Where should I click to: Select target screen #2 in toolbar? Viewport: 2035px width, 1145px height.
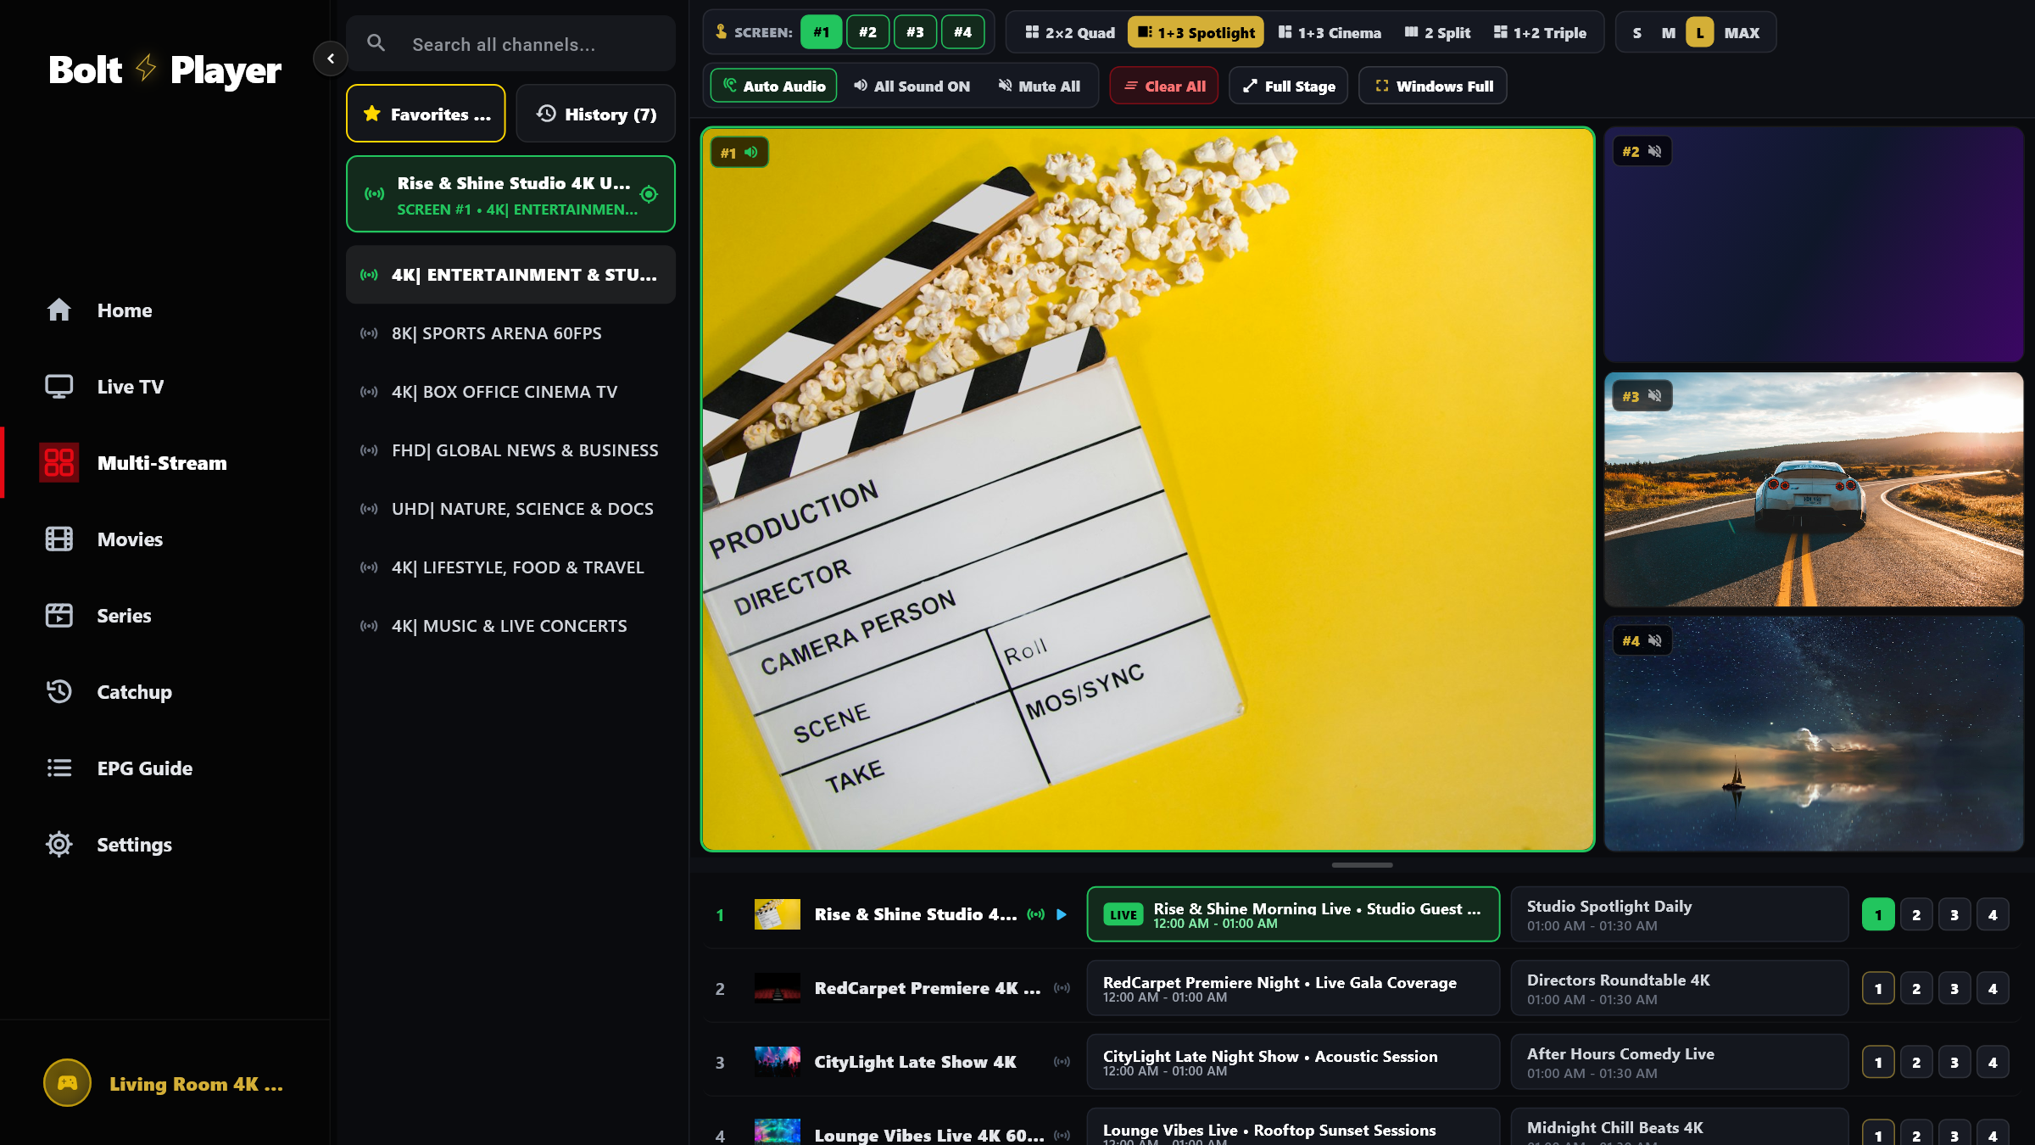[868, 32]
